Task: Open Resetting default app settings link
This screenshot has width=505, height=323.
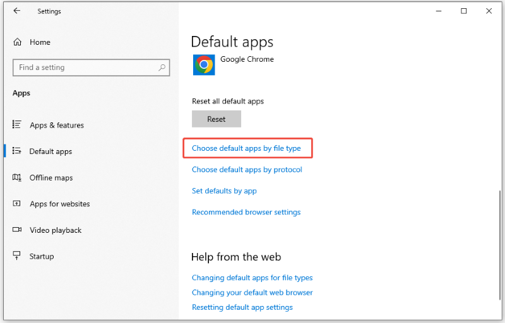Action: click(x=242, y=307)
